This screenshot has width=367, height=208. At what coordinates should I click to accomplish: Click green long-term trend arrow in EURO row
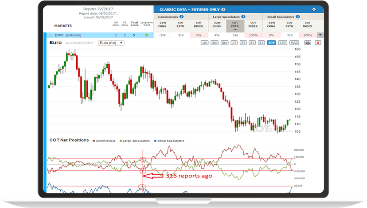(x=147, y=35)
